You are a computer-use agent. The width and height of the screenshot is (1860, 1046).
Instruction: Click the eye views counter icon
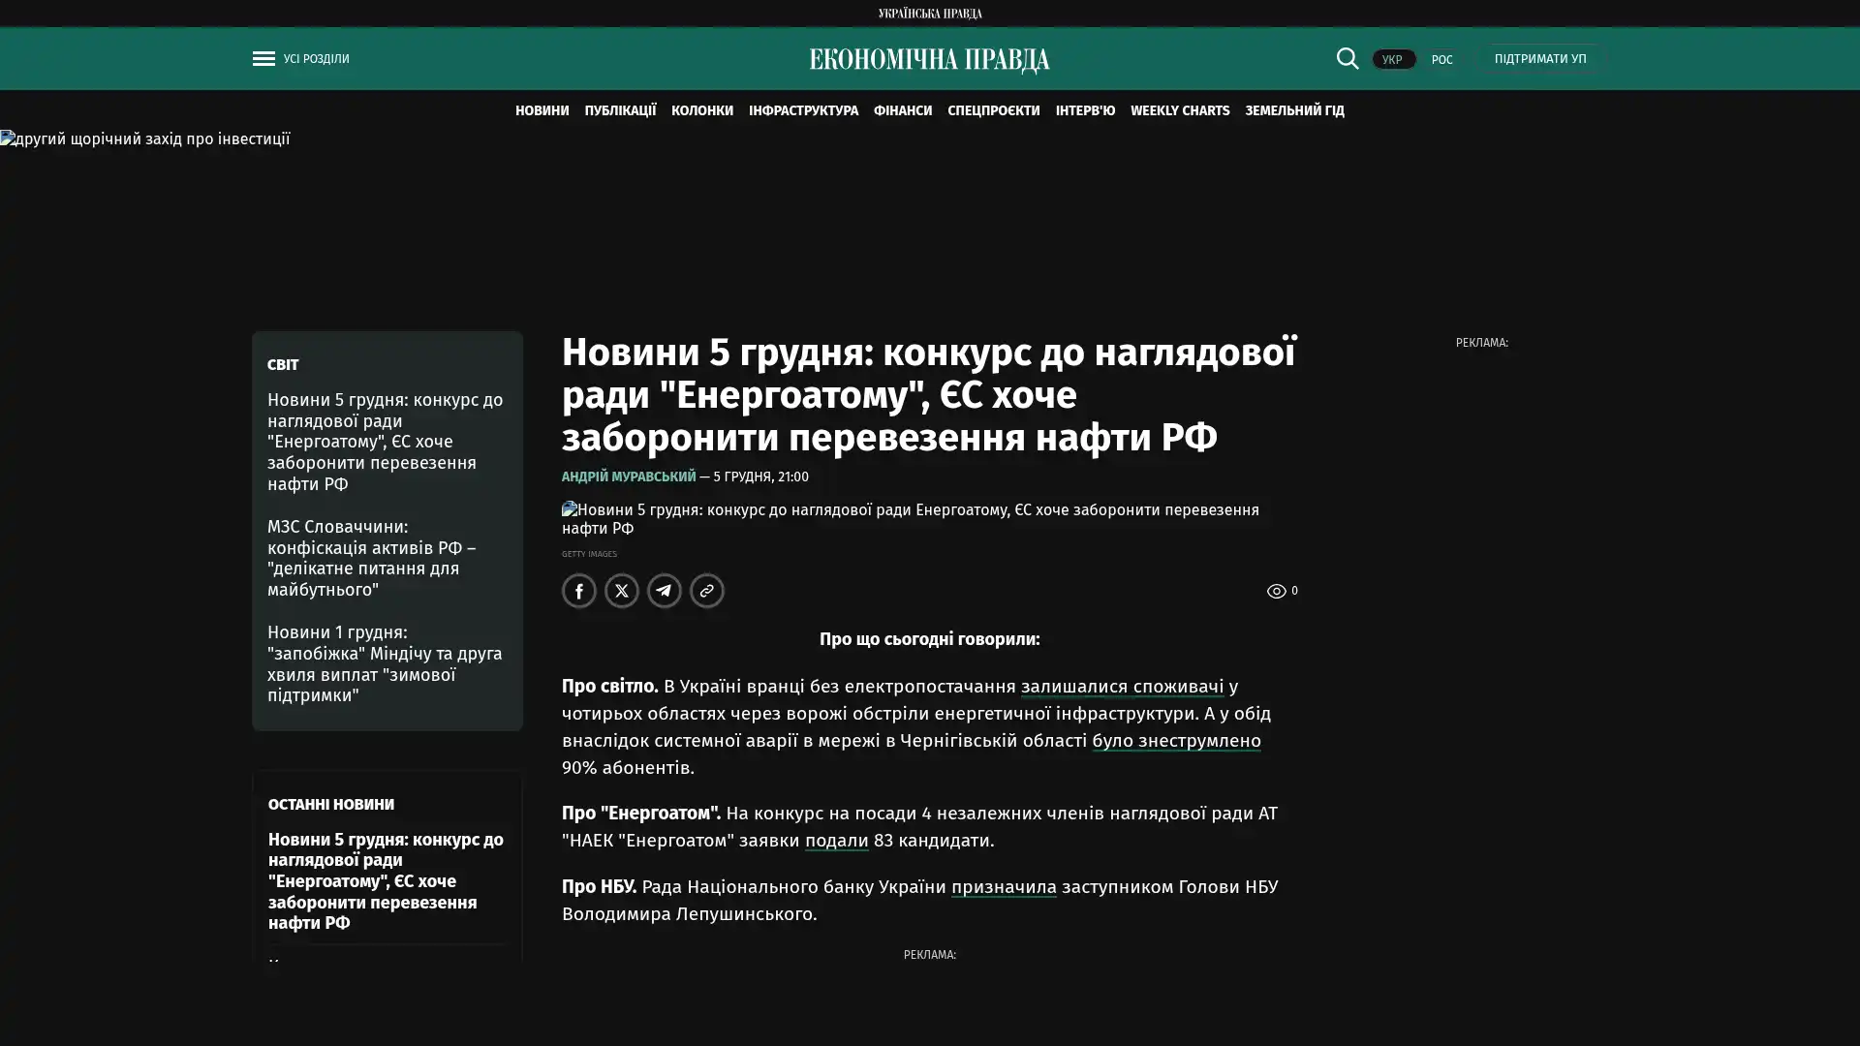(x=1276, y=591)
